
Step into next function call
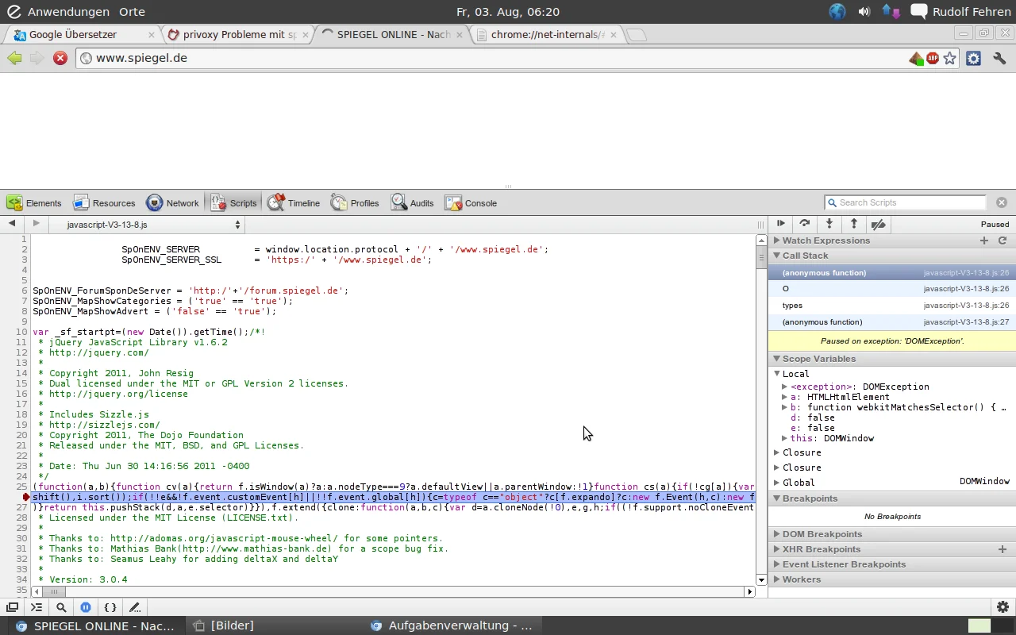(829, 224)
